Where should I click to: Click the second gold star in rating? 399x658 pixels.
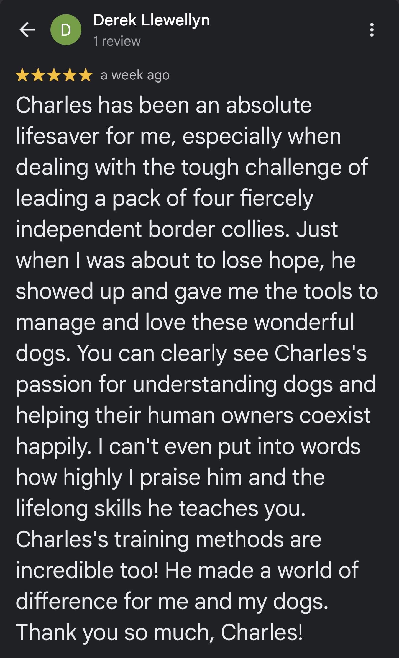click(x=38, y=75)
